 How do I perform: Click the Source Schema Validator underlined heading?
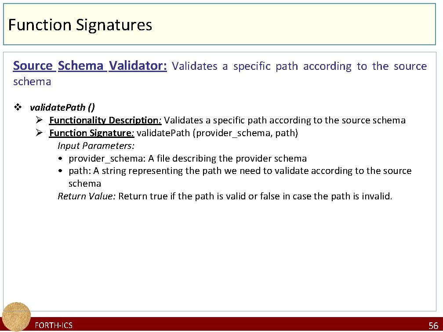click(x=90, y=65)
